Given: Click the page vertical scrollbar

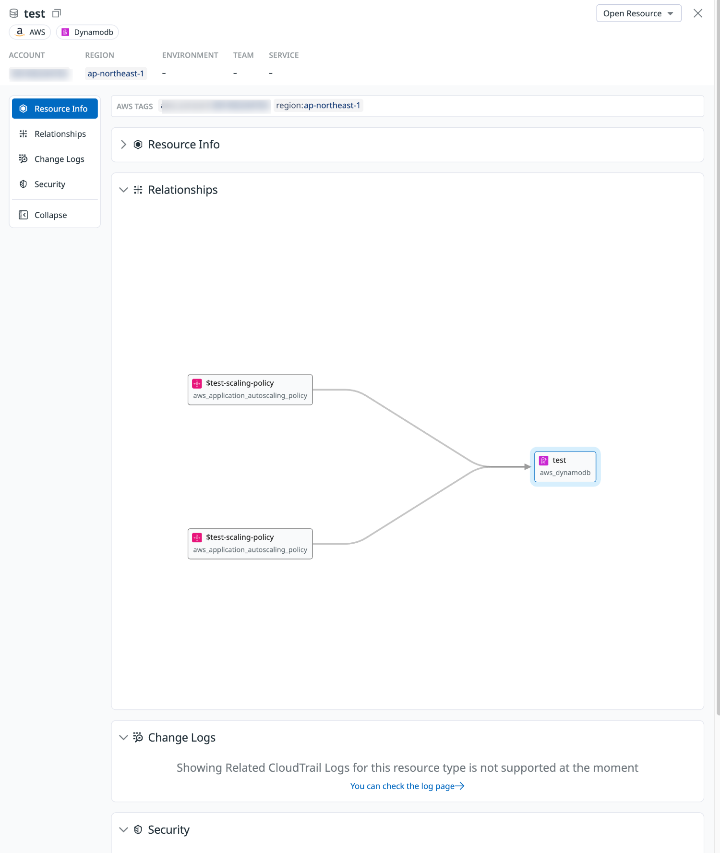Looking at the screenshot, I should coord(718,358).
